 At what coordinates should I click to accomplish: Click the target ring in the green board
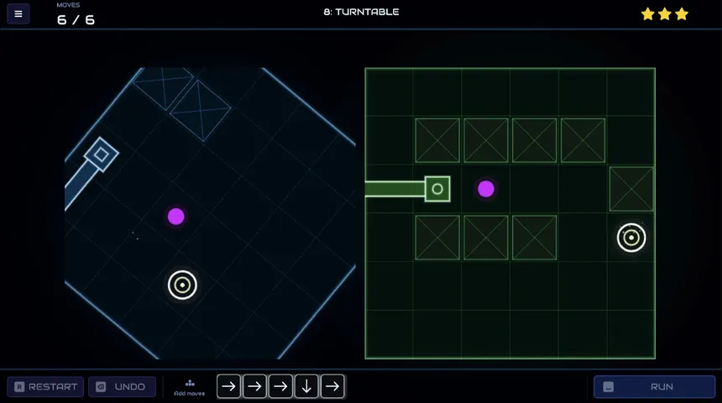pyautogui.click(x=631, y=238)
